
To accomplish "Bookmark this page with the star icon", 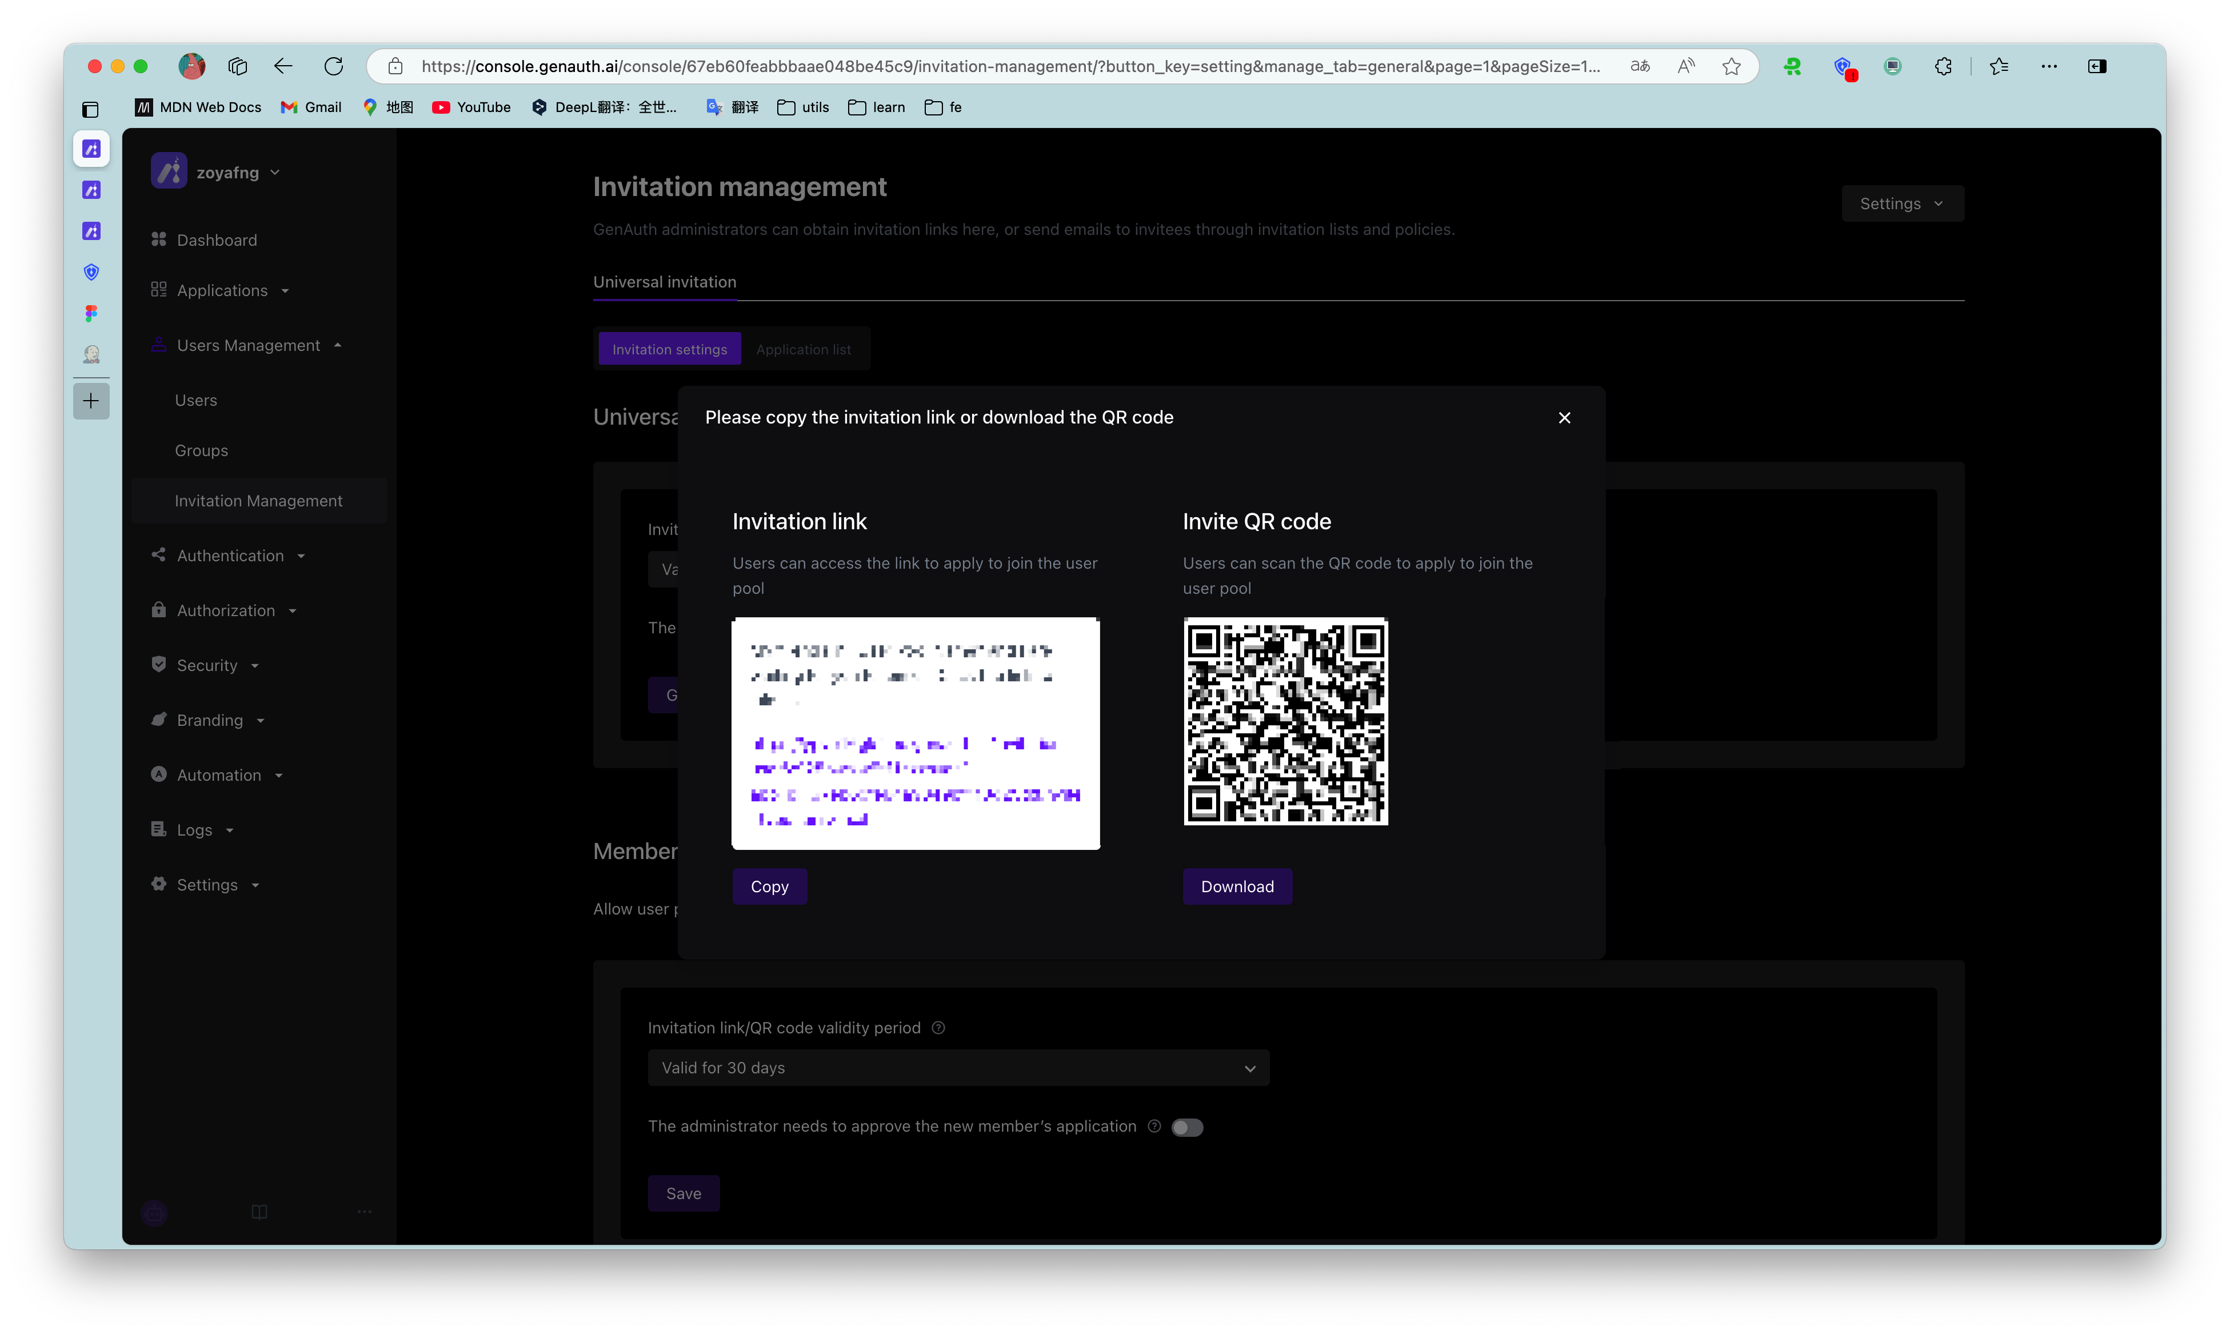I will (x=1731, y=66).
